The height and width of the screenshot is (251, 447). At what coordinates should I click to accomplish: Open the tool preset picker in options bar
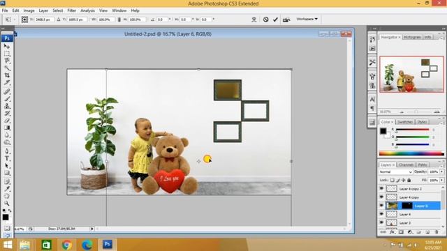click(10, 20)
